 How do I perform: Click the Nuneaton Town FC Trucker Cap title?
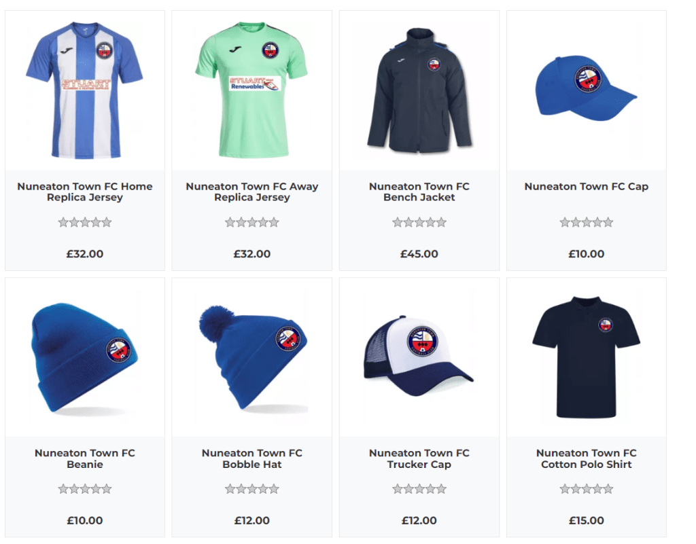point(419,459)
